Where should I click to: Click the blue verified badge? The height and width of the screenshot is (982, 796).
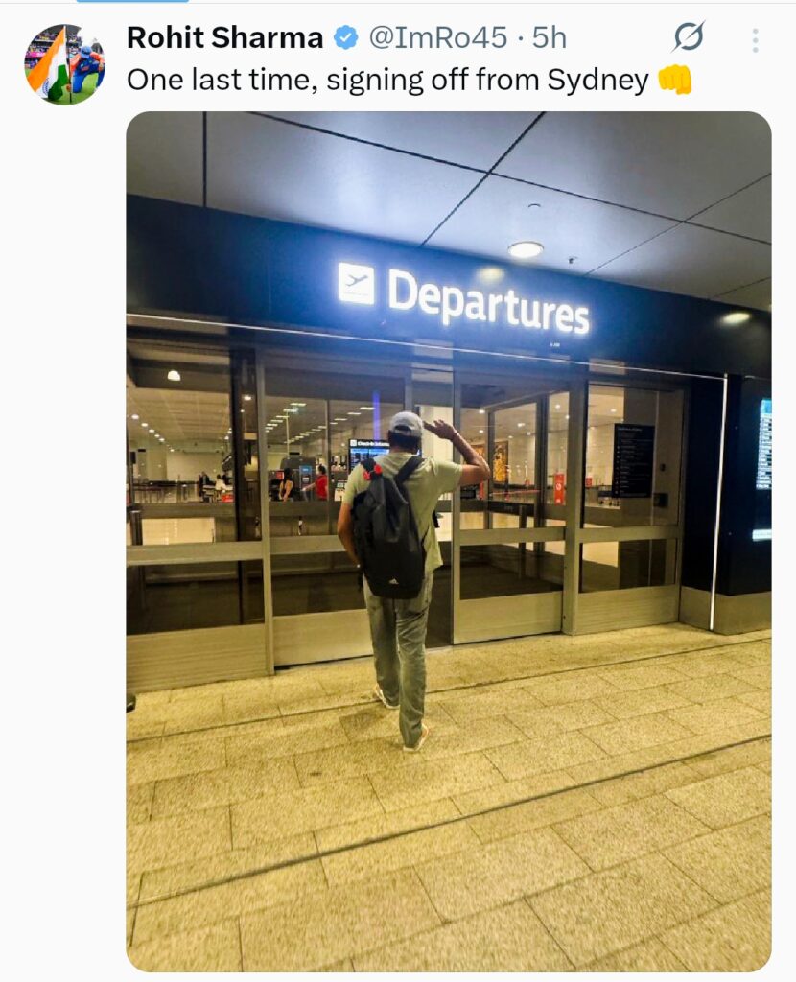click(345, 38)
